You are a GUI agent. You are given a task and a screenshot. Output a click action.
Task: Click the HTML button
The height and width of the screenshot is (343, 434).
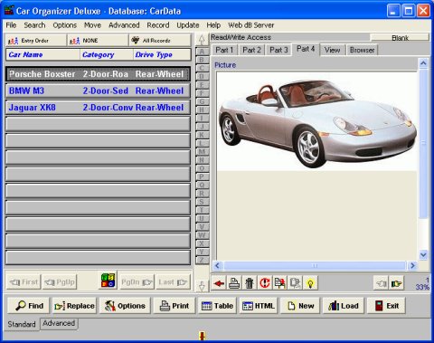coord(259,306)
